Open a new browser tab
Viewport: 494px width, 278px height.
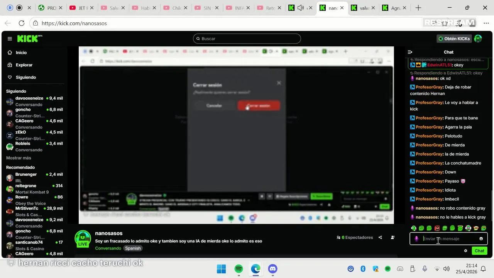point(418,8)
